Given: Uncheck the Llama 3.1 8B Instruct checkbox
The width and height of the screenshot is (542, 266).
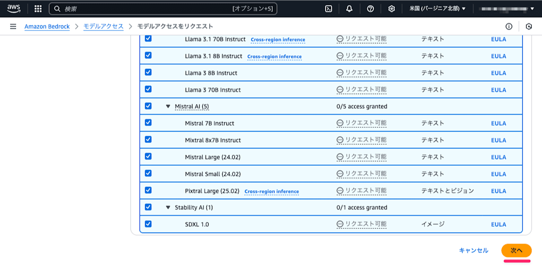Looking at the screenshot, I should click(148, 55).
